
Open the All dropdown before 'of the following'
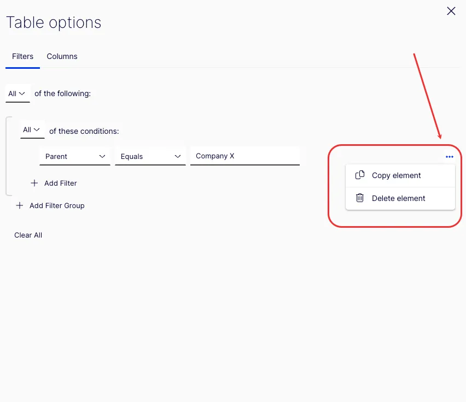click(18, 94)
